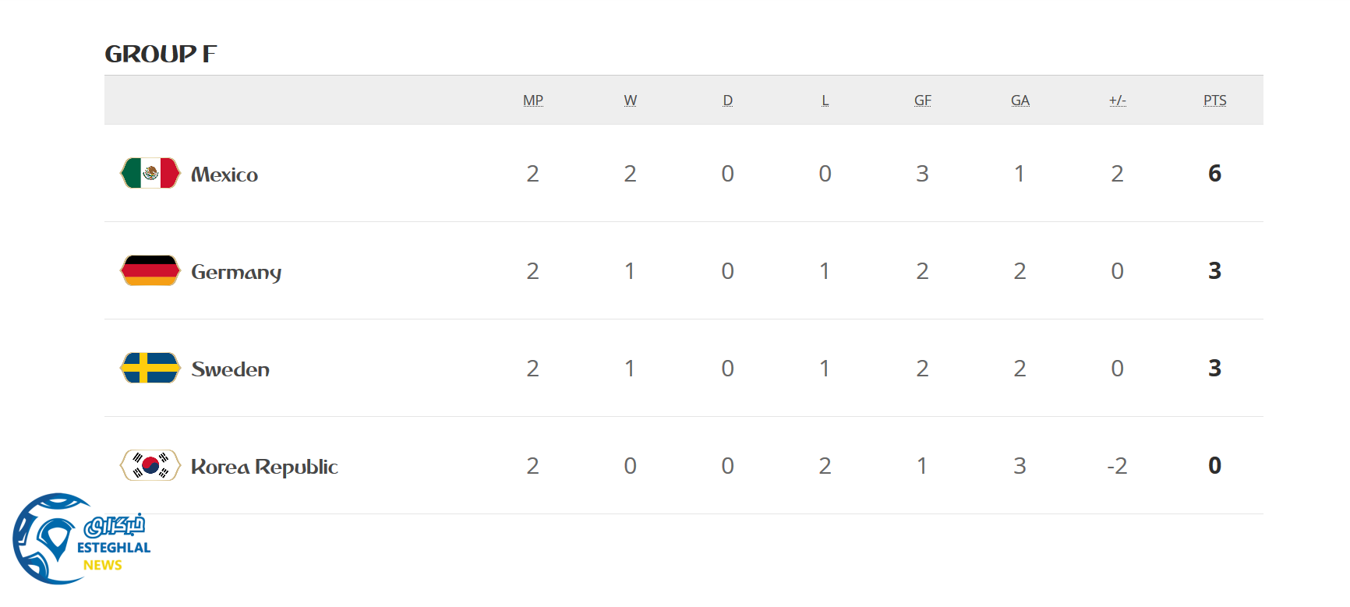This screenshot has height=607, width=1350.
Task: Open the Germany team link
Action: click(x=236, y=272)
